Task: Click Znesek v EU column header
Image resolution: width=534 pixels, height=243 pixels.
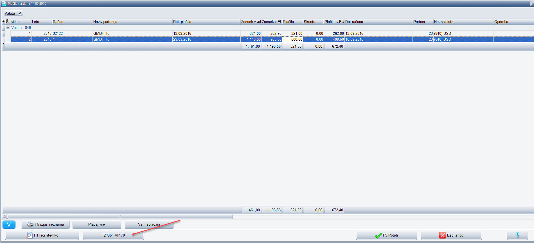Action: 272,22
